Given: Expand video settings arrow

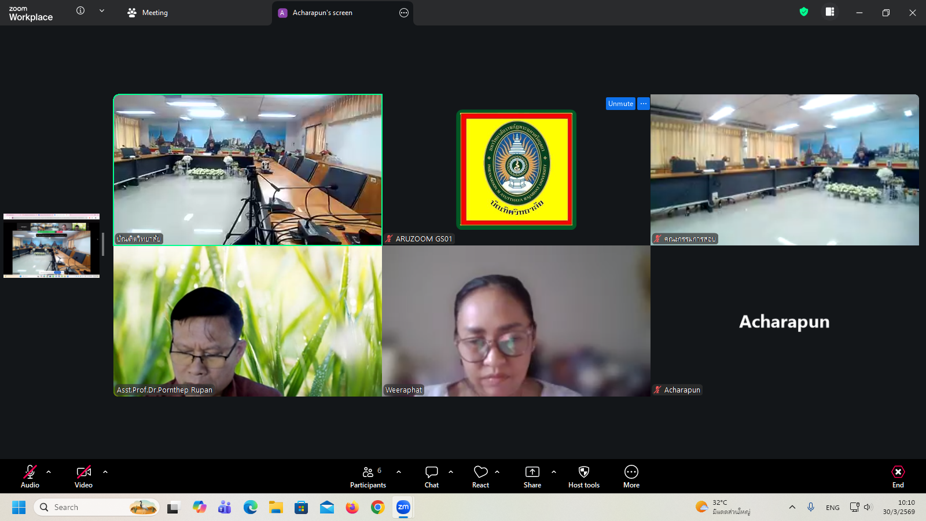Looking at the screenshot, I should point(105,472).
